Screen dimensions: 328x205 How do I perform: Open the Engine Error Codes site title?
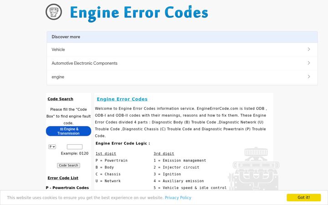click(x=139, y=13)
